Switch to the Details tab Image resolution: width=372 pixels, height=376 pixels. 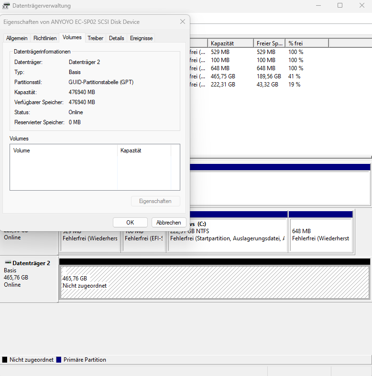point(116,38)
